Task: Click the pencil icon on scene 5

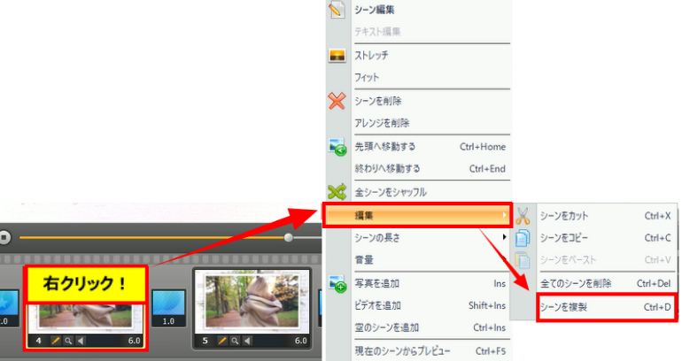Action: [x=222, y=341]
